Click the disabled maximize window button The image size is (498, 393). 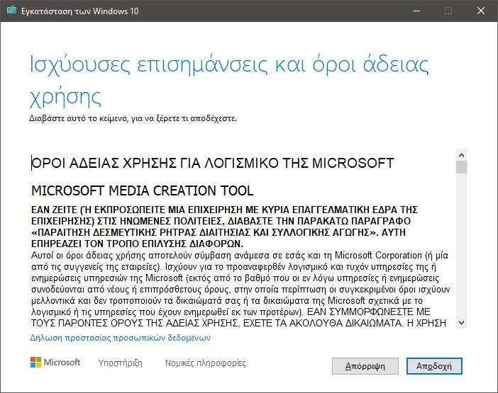[448, 11]
